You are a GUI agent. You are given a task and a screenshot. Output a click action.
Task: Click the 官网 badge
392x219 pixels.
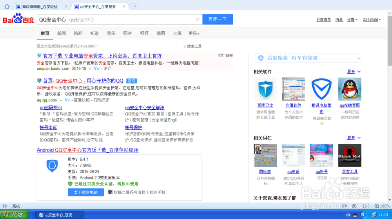point(131,81)
